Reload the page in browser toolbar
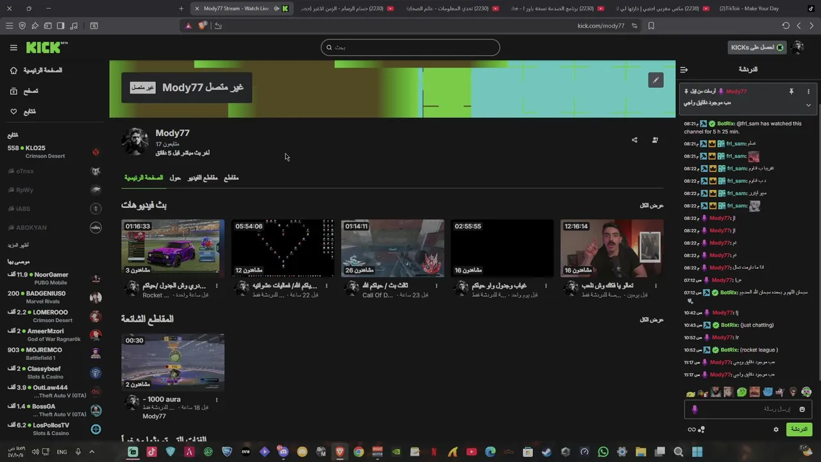The height and width of the screenshot is (462, 821). (786, 26)
